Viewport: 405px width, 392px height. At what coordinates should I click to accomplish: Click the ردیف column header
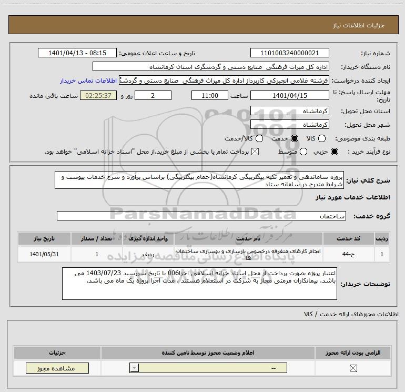[382, 238]
